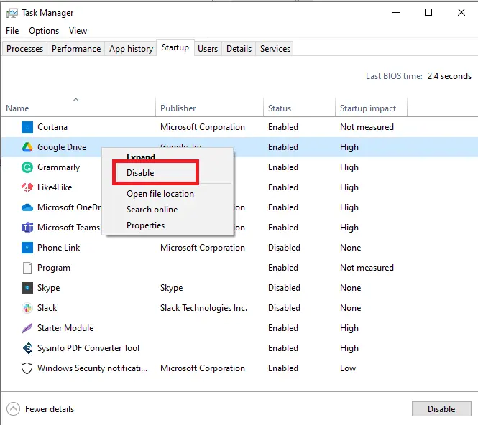This screenshot has width=478, height=425.
Task: Select the Starter Module row name
Action: click(x=65, y=328)
